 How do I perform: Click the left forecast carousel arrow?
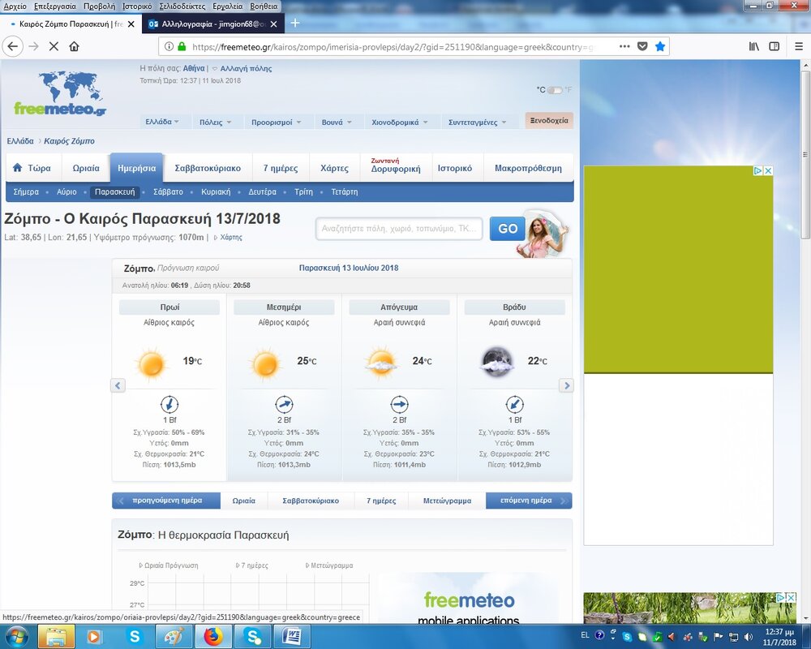118,385
